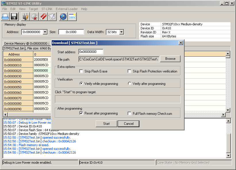Screen dimensions: 236x170
Task: Expand the Address dropdown arrow
Action: click(45, 32)
